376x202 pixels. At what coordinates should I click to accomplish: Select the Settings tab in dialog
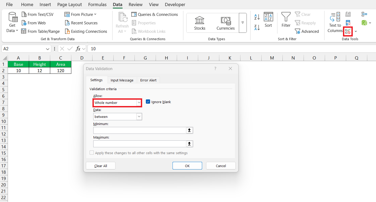coord(96,80)
